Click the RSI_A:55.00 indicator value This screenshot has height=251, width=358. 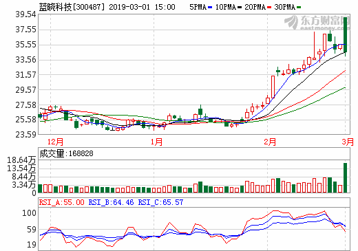tap(62, 202)
